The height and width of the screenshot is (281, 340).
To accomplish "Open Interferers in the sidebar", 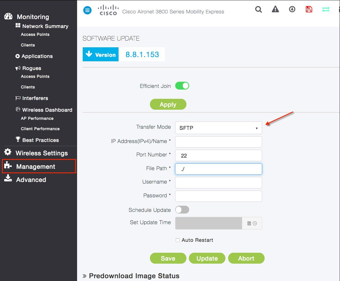I will (35, 98).
